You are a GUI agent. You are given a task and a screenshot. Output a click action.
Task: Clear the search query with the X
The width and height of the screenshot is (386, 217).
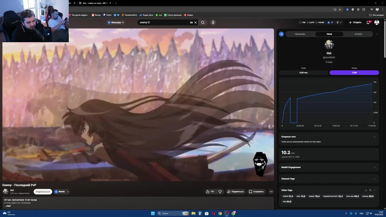click(195, 22)
